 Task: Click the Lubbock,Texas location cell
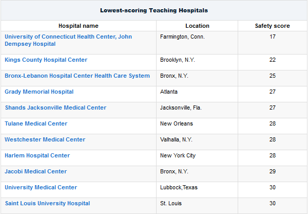point(197,190)
